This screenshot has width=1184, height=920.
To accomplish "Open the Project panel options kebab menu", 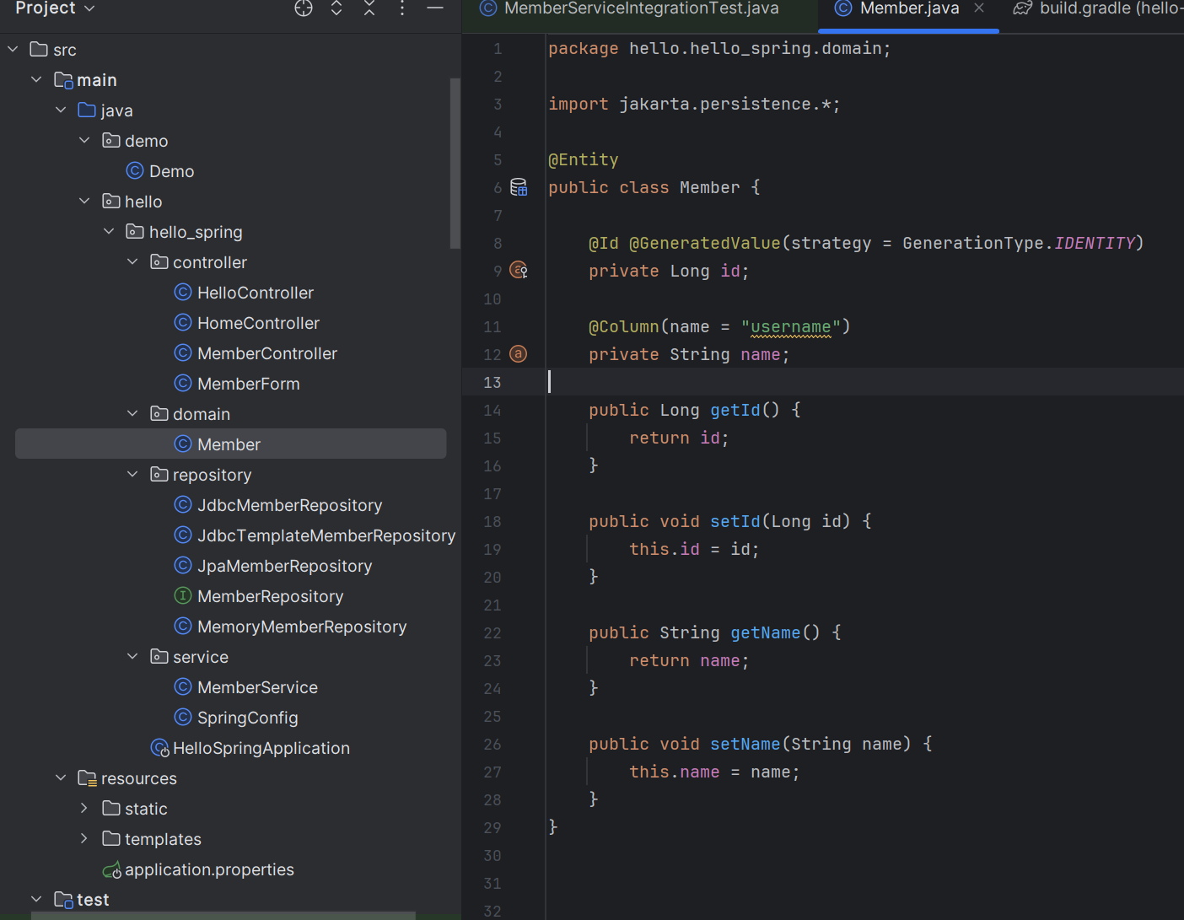I will pyautogui.click(x=402, y=8).
